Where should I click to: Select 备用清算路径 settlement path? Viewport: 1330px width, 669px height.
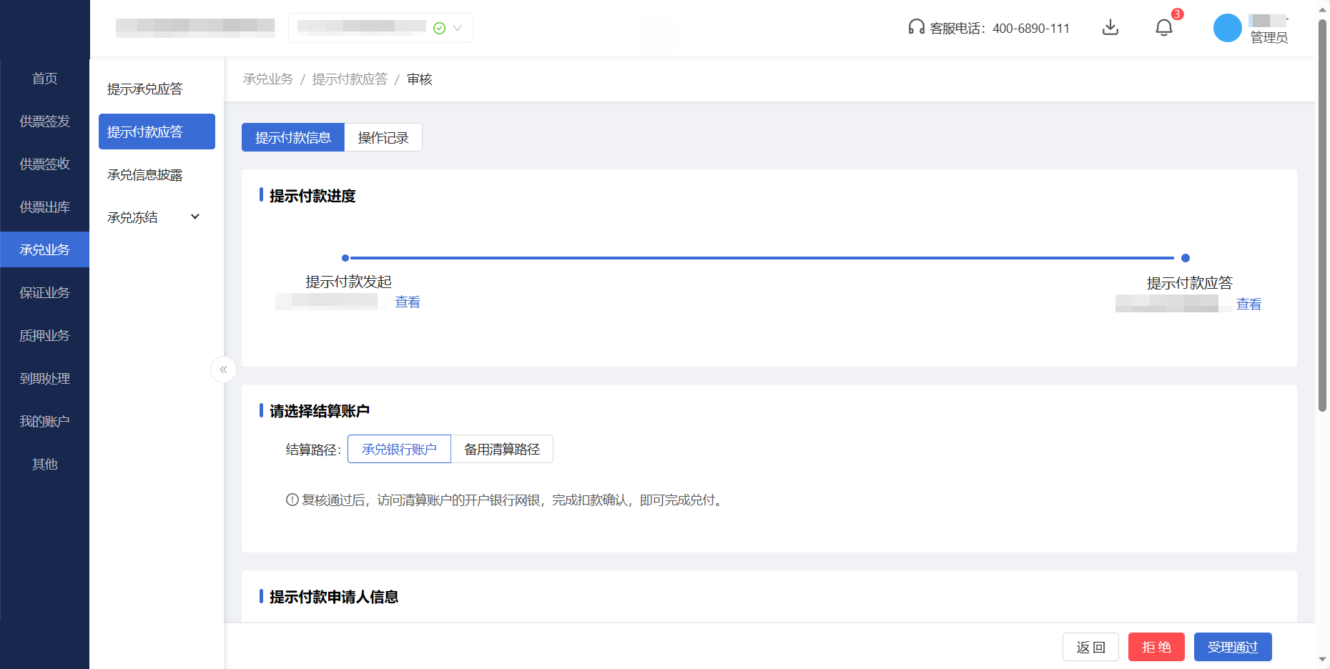(502, 449)
